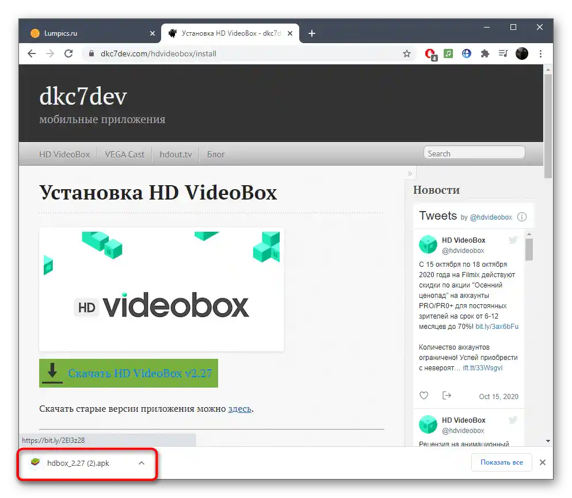
Task: Click the Oct 15, 2020 tweet date
Action: pyautogui.click(x=499, y=397)
